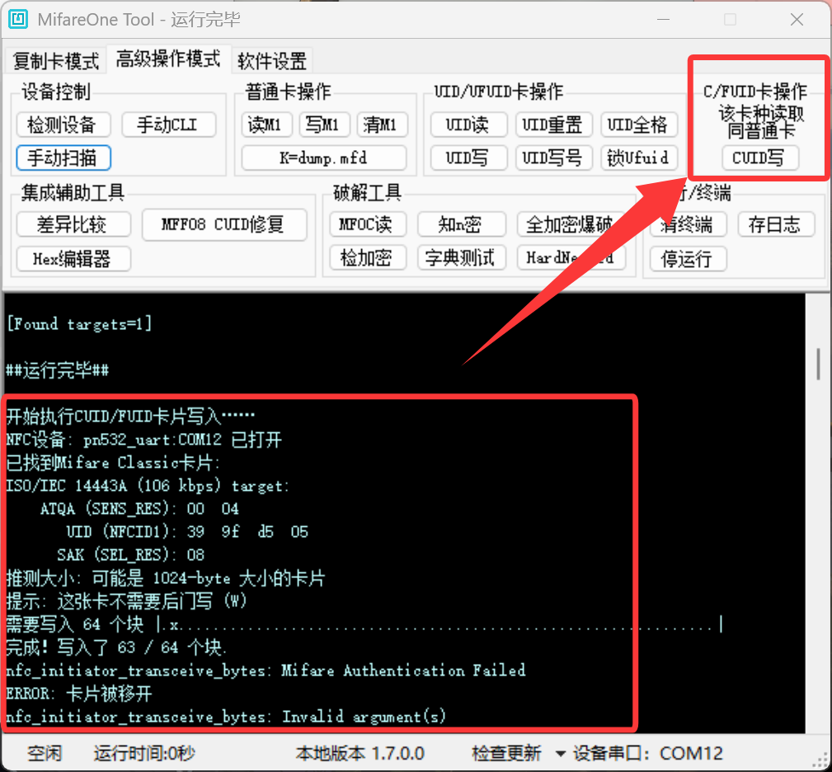
Task: Expand the 检查更新 dropdown arrow
Action: click(560, 753)
